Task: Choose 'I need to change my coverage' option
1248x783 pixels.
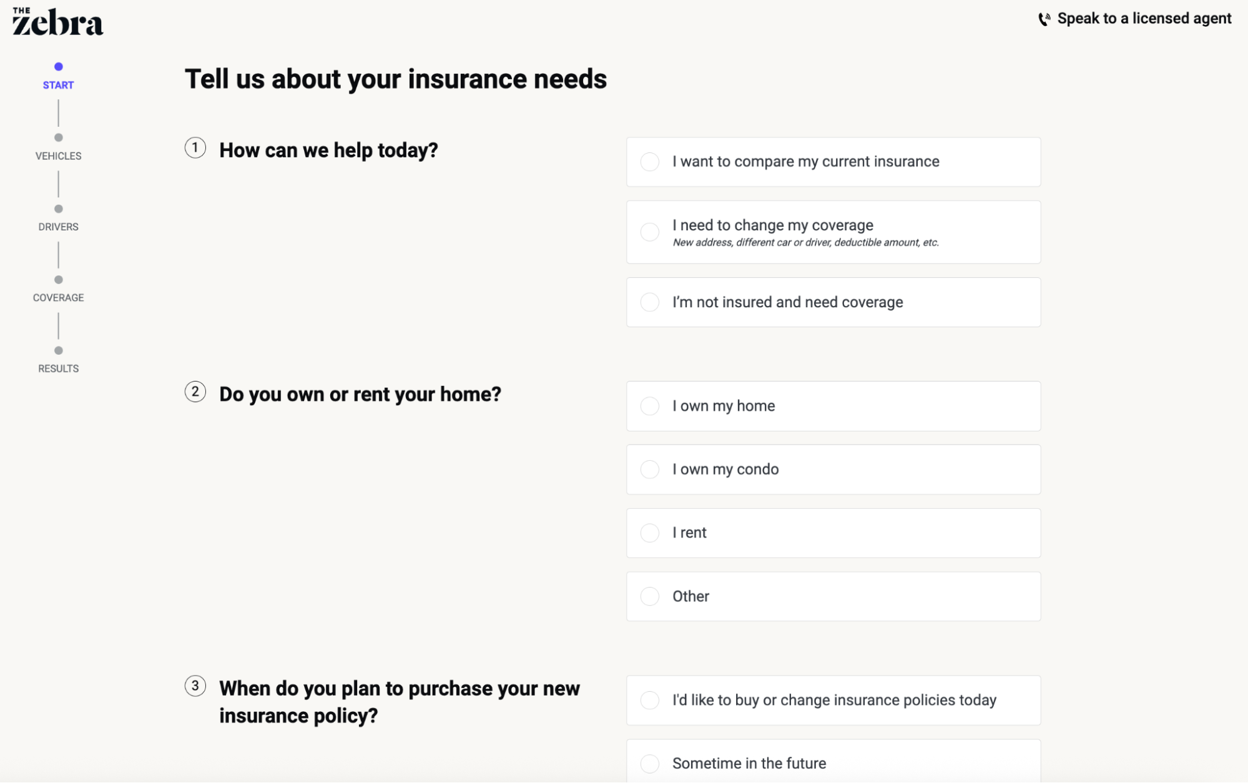Action: tap(833, 232)
